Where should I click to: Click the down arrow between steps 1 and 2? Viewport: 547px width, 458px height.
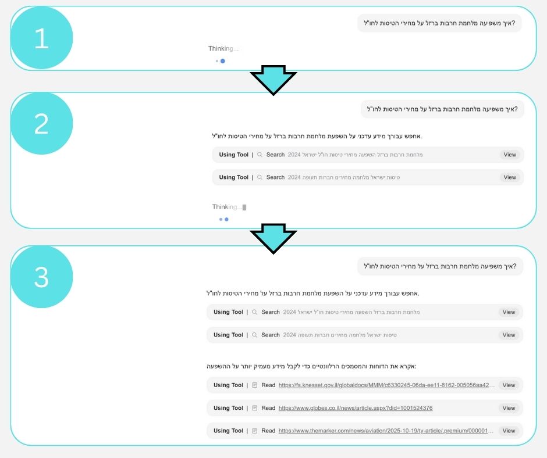(x=273, y=80)
